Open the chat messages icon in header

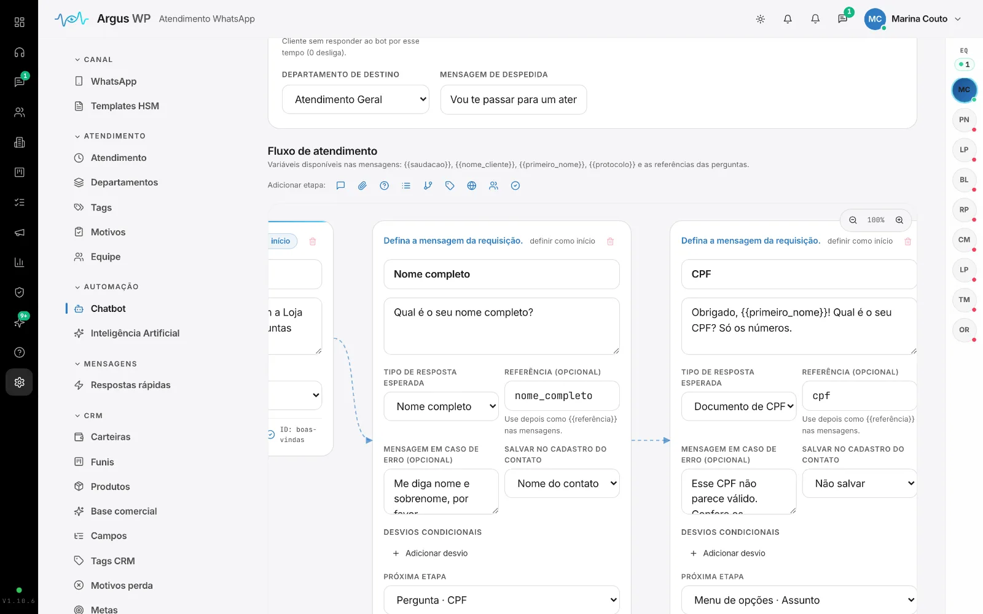[x=843, y=19]
